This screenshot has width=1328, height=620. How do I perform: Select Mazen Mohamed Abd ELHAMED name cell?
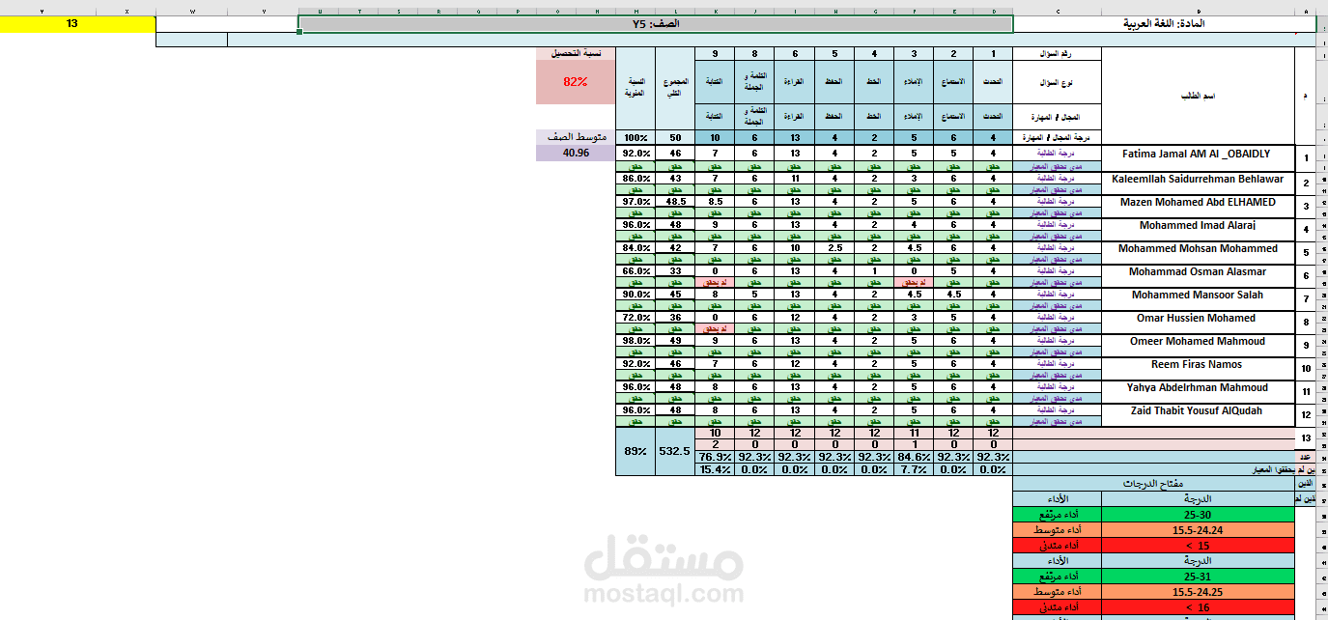click(x=1197, y=203)
